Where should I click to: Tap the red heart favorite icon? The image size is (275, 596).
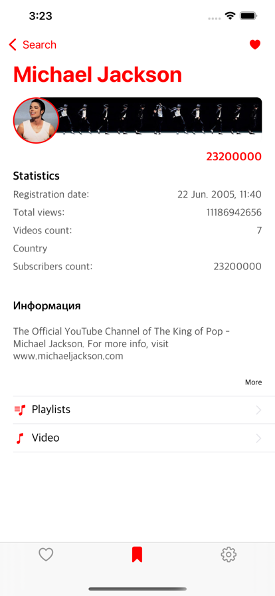[x=255, y=45]
